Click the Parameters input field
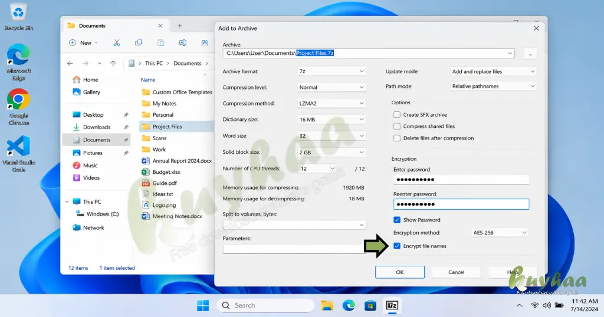604x317 pixels. point(294,249)
